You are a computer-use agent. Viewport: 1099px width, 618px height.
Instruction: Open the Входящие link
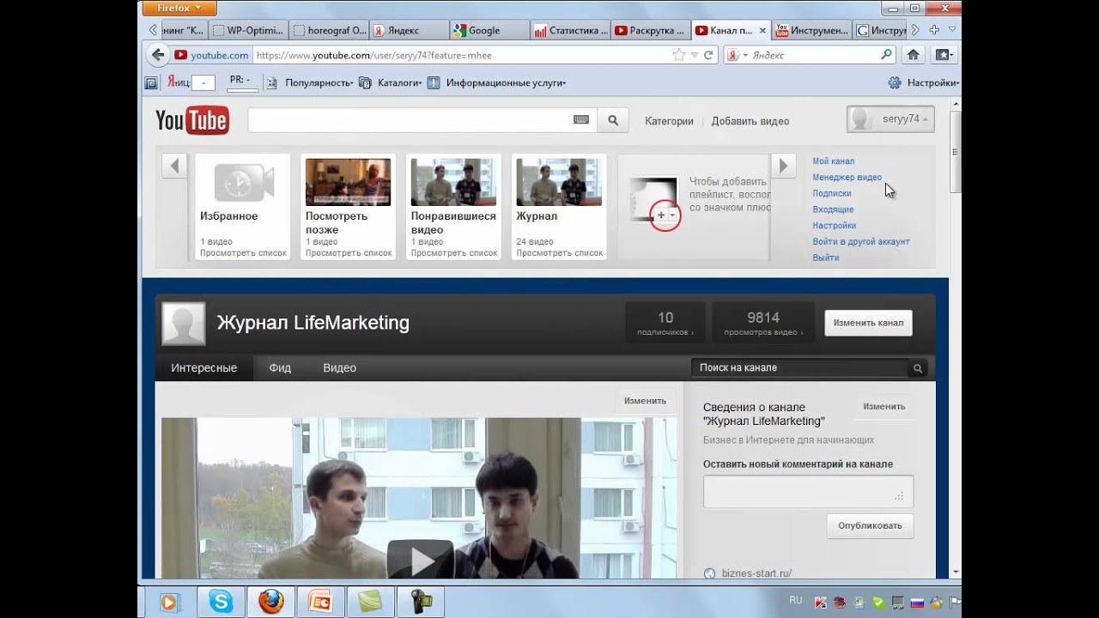click(833, 209)
